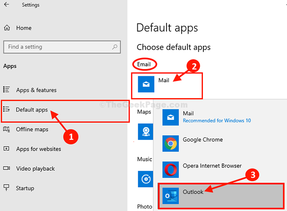Open Offline maps settings

tap(32, 129)
